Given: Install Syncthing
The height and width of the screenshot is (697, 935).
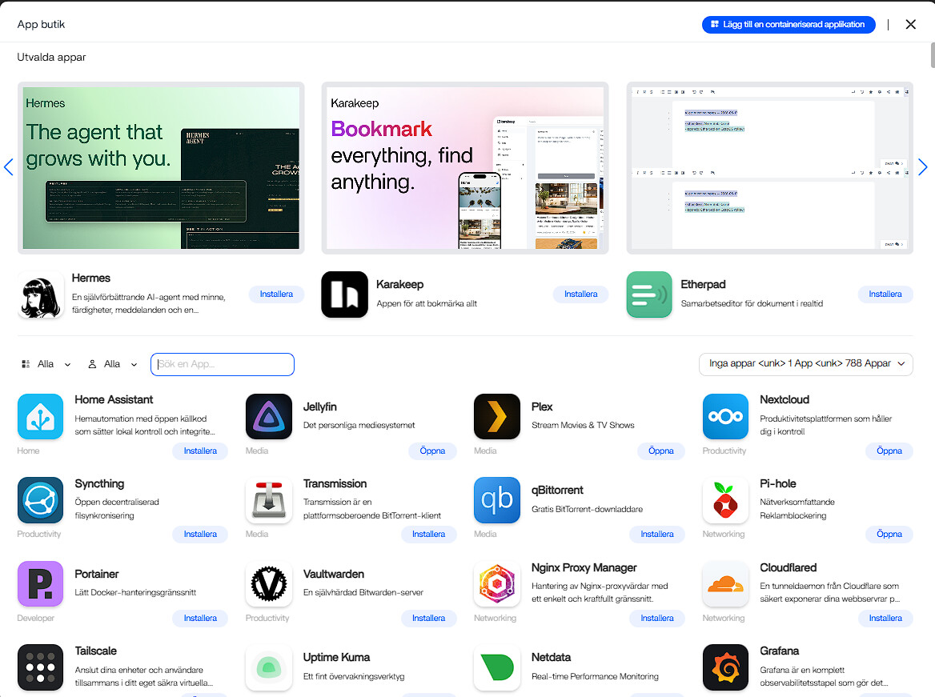Looking at the screenshot, I should tap(200, 535).
